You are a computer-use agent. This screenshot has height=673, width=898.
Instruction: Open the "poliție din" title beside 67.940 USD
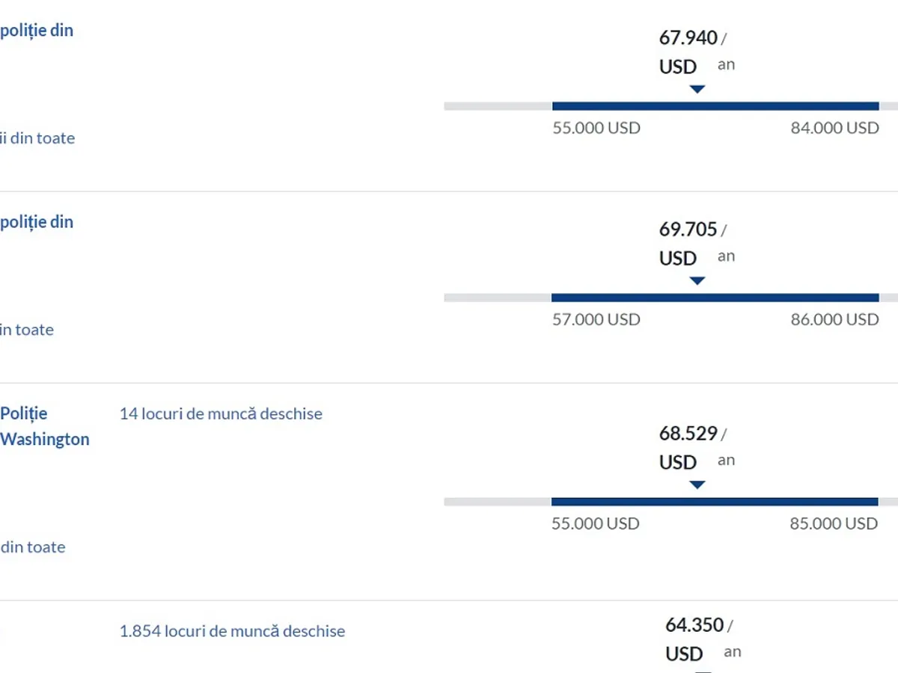click(x=37, y=31)
